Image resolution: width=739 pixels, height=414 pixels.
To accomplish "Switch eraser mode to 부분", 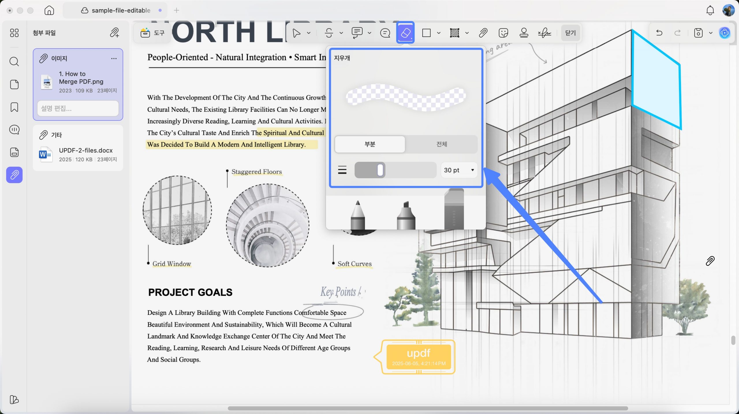I will click(370, 144).
